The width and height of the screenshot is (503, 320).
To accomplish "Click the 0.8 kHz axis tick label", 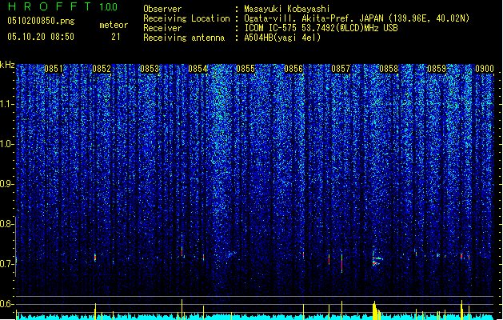I will 6,224.
